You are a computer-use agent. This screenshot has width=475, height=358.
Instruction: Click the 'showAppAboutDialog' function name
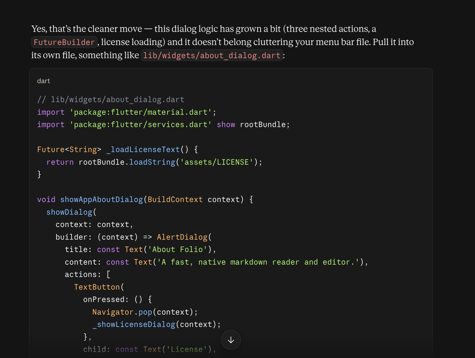tap(102, 200)
